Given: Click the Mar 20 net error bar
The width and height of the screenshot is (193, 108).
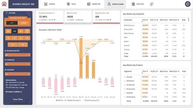Looking at the screenshot, I should click(x=81, y=58).
